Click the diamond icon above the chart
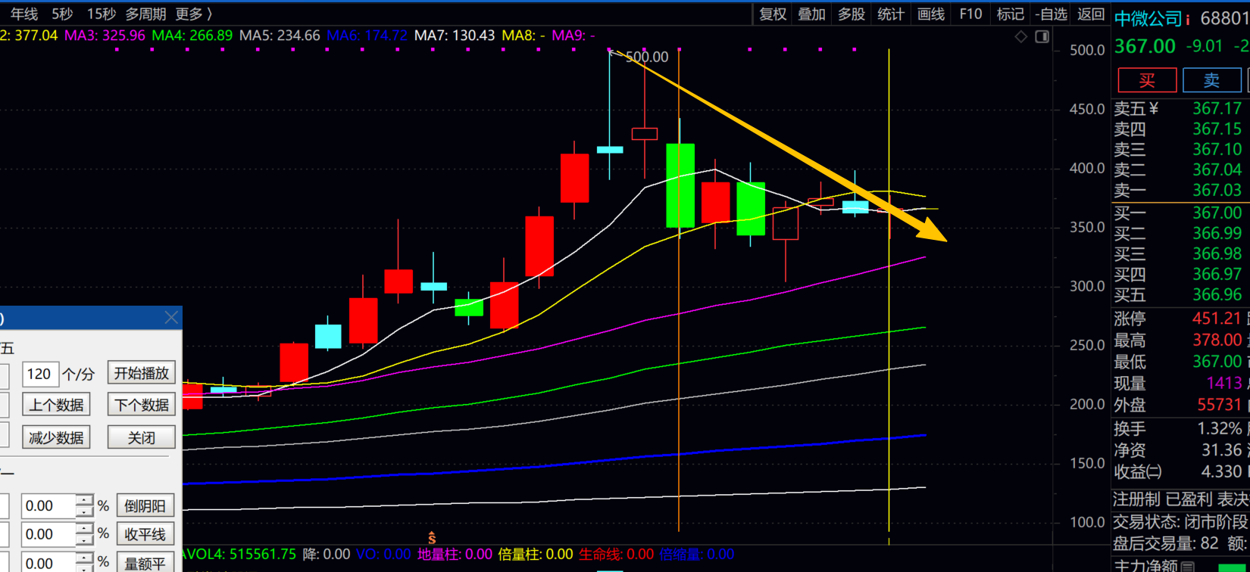Screen dimensions: 1250x572 [x=1021, y=36]
